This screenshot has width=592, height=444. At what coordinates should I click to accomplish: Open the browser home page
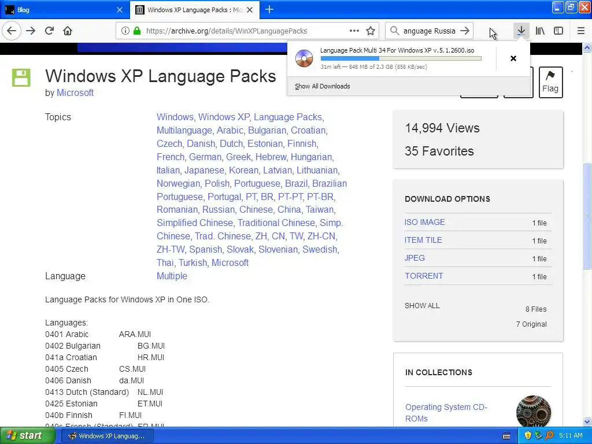point(68,31)
